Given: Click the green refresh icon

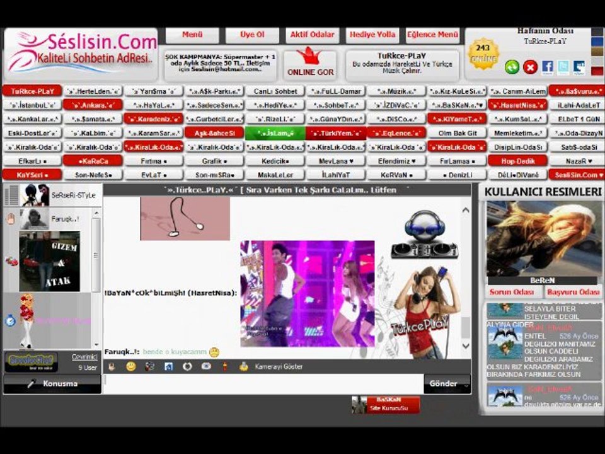Looking at the screenshot, I should (512, 67).
